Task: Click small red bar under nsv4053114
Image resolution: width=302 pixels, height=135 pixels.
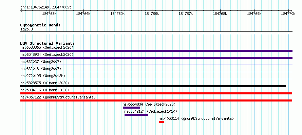Action: [x=161, y=122]
